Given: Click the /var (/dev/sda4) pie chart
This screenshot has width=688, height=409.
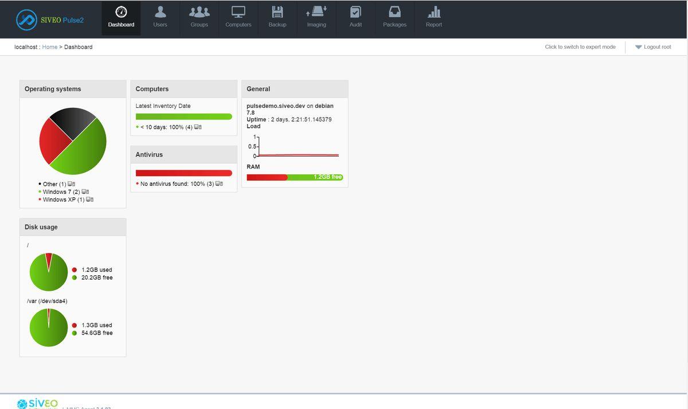Looking at the screenshot, I should [49, 328].
